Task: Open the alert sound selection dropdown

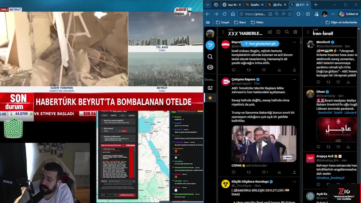Action: pos(112,131)
